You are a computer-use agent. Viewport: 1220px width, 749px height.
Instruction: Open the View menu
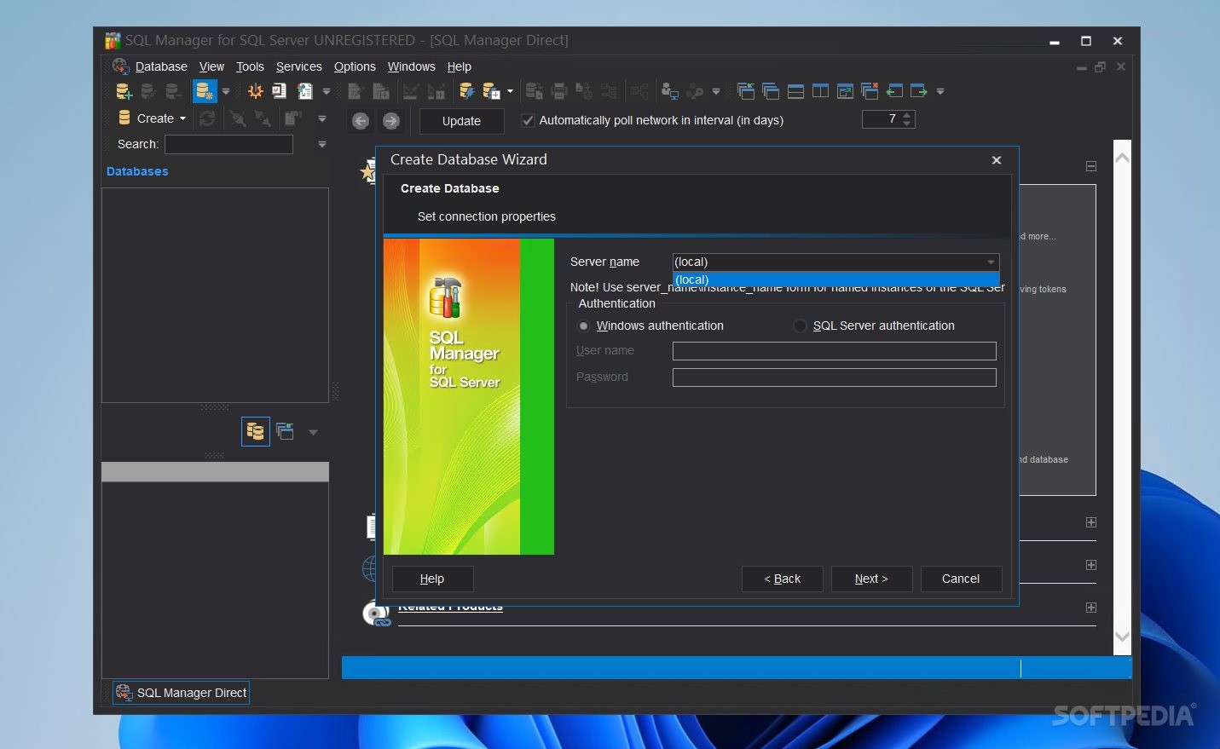point(211,66)
